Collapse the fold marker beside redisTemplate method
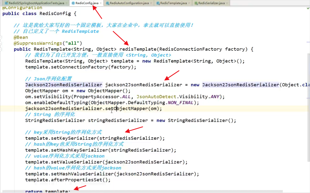This screenshot has width=310, height=193. point(1,49)
